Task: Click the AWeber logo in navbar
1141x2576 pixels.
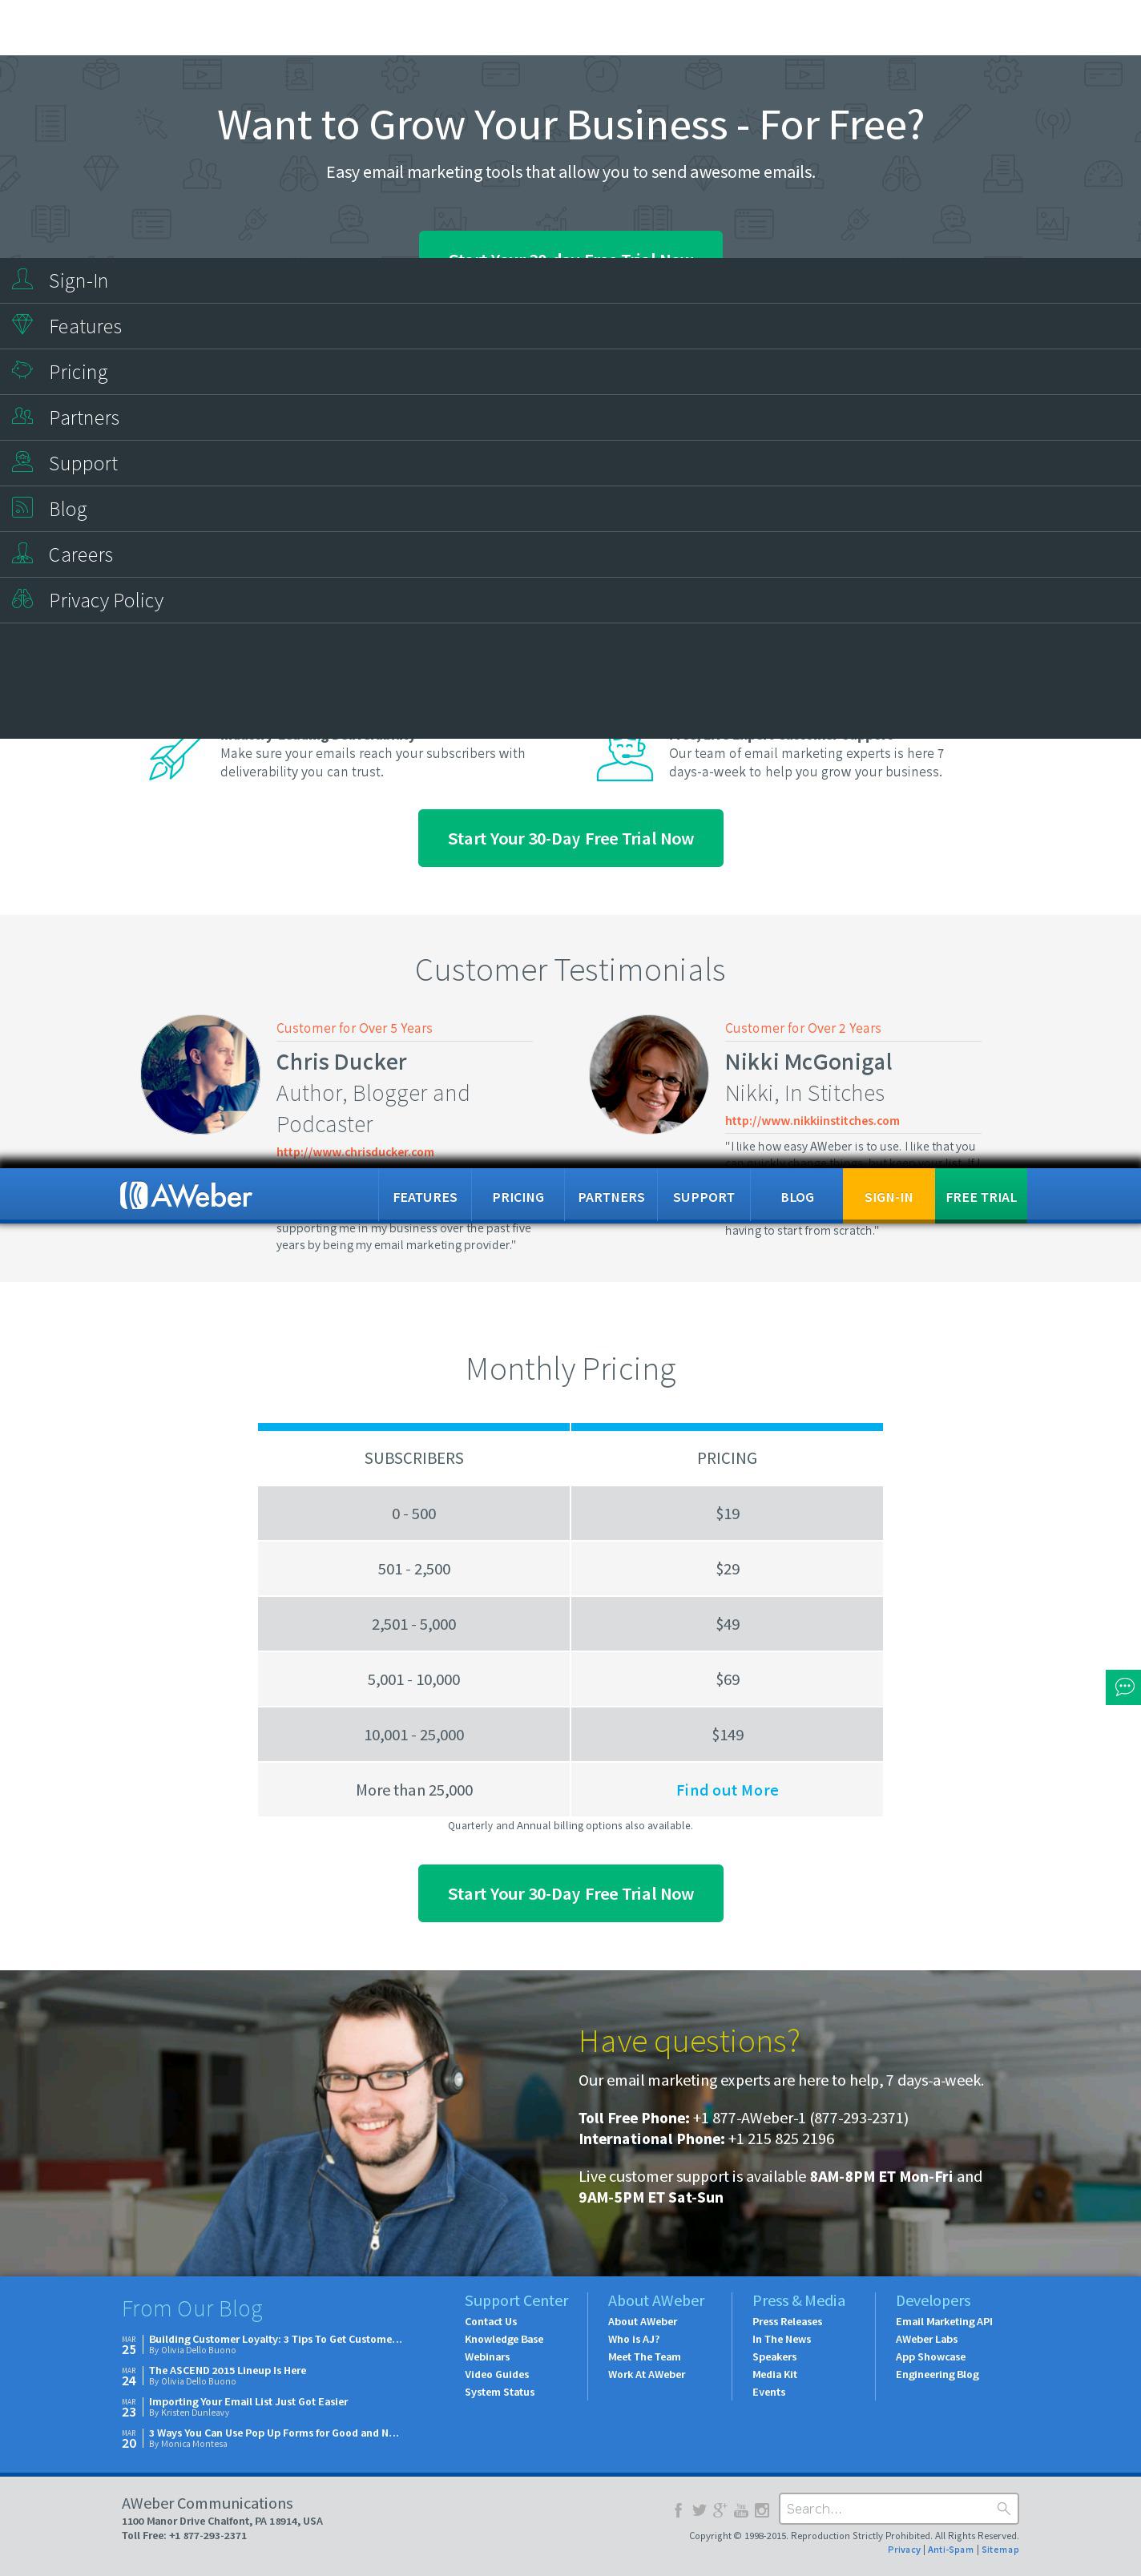Action: pyautogui.click(x=186, y=1196)
